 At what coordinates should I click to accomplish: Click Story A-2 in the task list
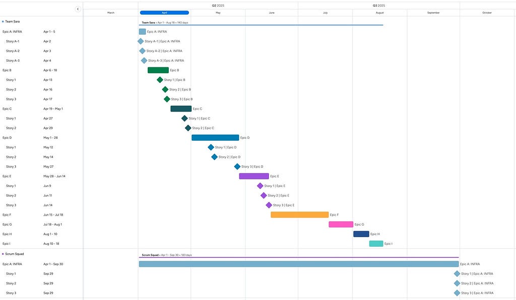pyautogui.click(x=13, y=51)
